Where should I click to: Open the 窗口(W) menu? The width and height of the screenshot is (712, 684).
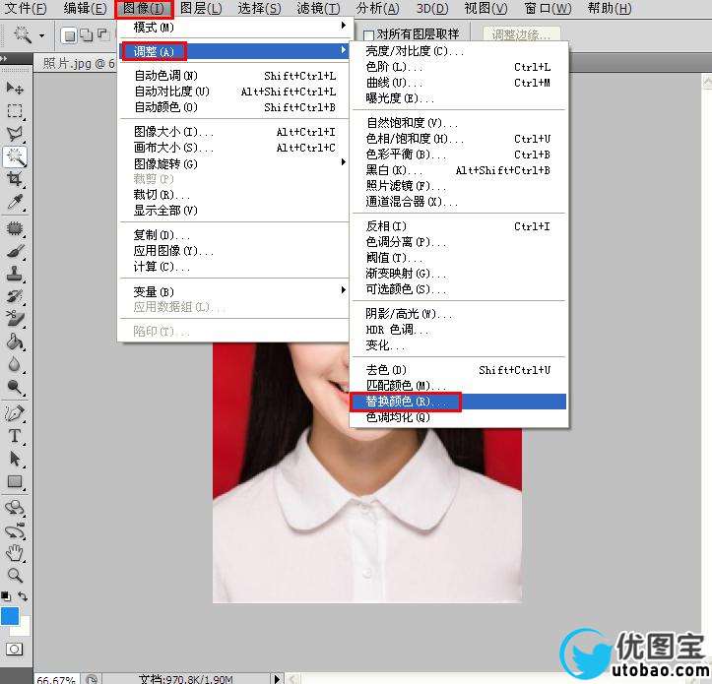[x=548, y=8]
